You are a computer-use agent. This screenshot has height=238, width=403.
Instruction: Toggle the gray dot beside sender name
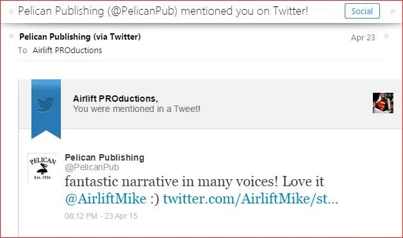[12, 36]
